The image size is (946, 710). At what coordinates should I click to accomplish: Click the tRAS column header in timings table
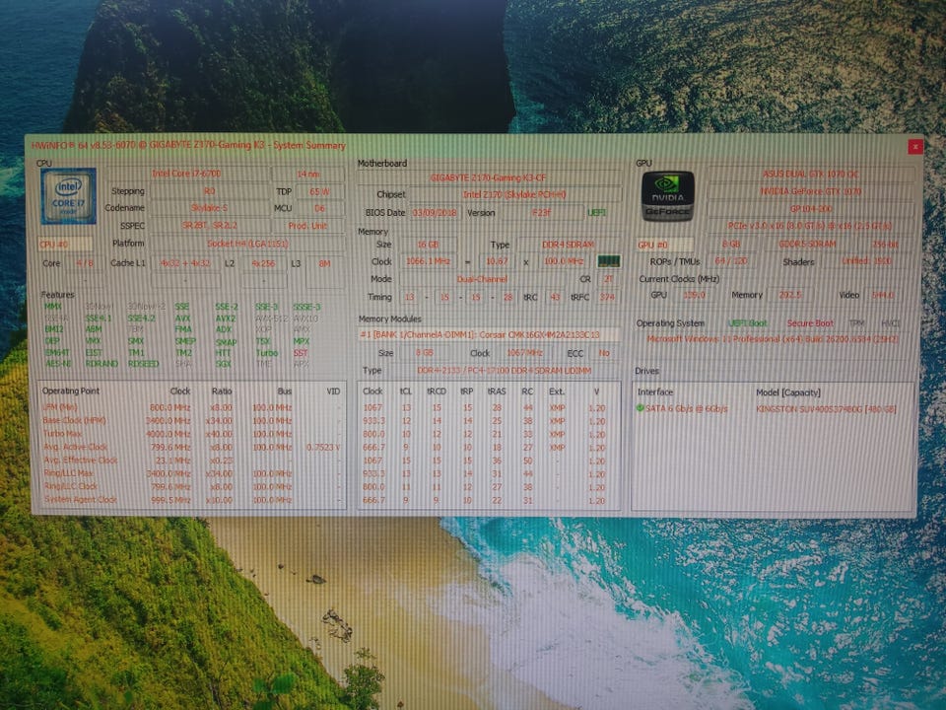coord(497,391)
